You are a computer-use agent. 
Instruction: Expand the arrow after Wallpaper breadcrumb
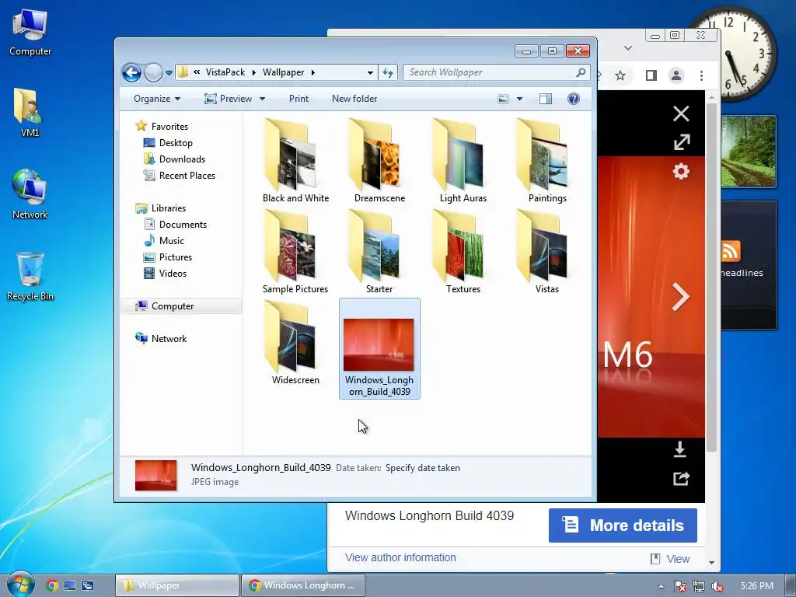pos(313,72)
